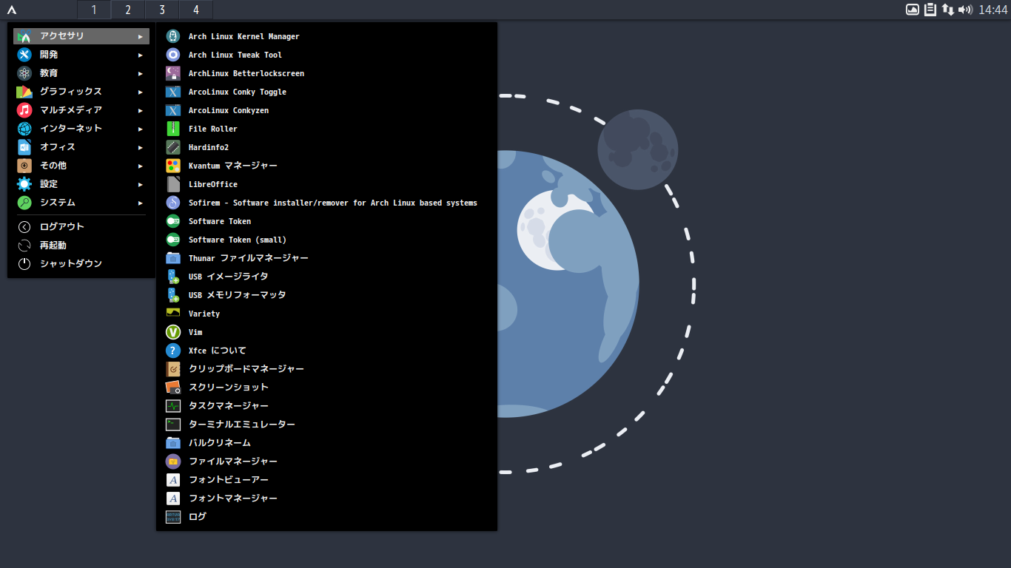The image size is (1011, 568).
Task: Click the タスクマネージャー monitor icon
Action: click(x=173, y=406)
